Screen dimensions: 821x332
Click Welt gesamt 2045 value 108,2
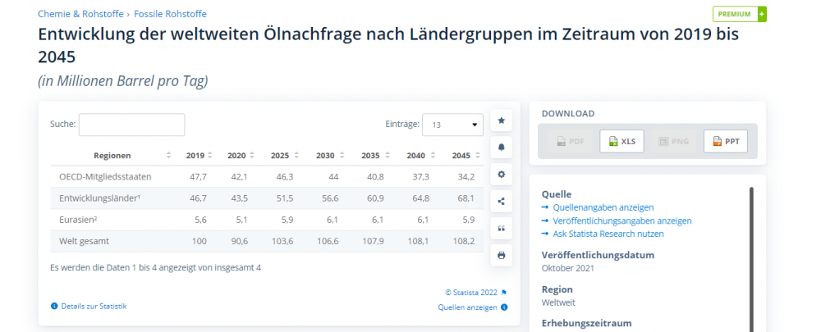point(463,241)
